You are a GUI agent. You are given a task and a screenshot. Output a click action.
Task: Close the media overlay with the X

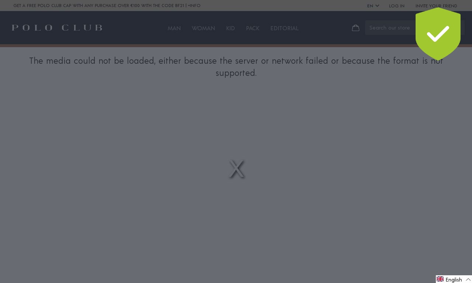236,169
